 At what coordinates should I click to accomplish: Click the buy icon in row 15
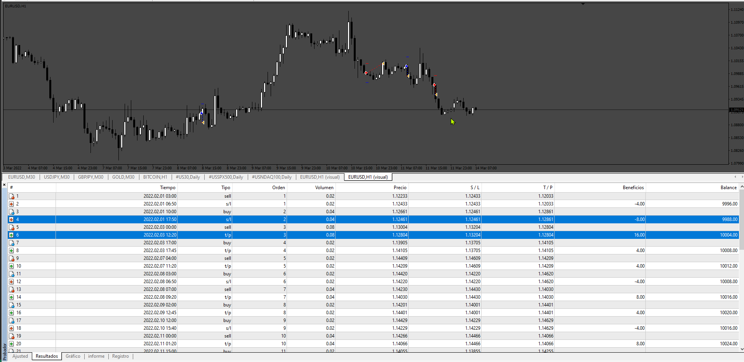pos(12,305)
